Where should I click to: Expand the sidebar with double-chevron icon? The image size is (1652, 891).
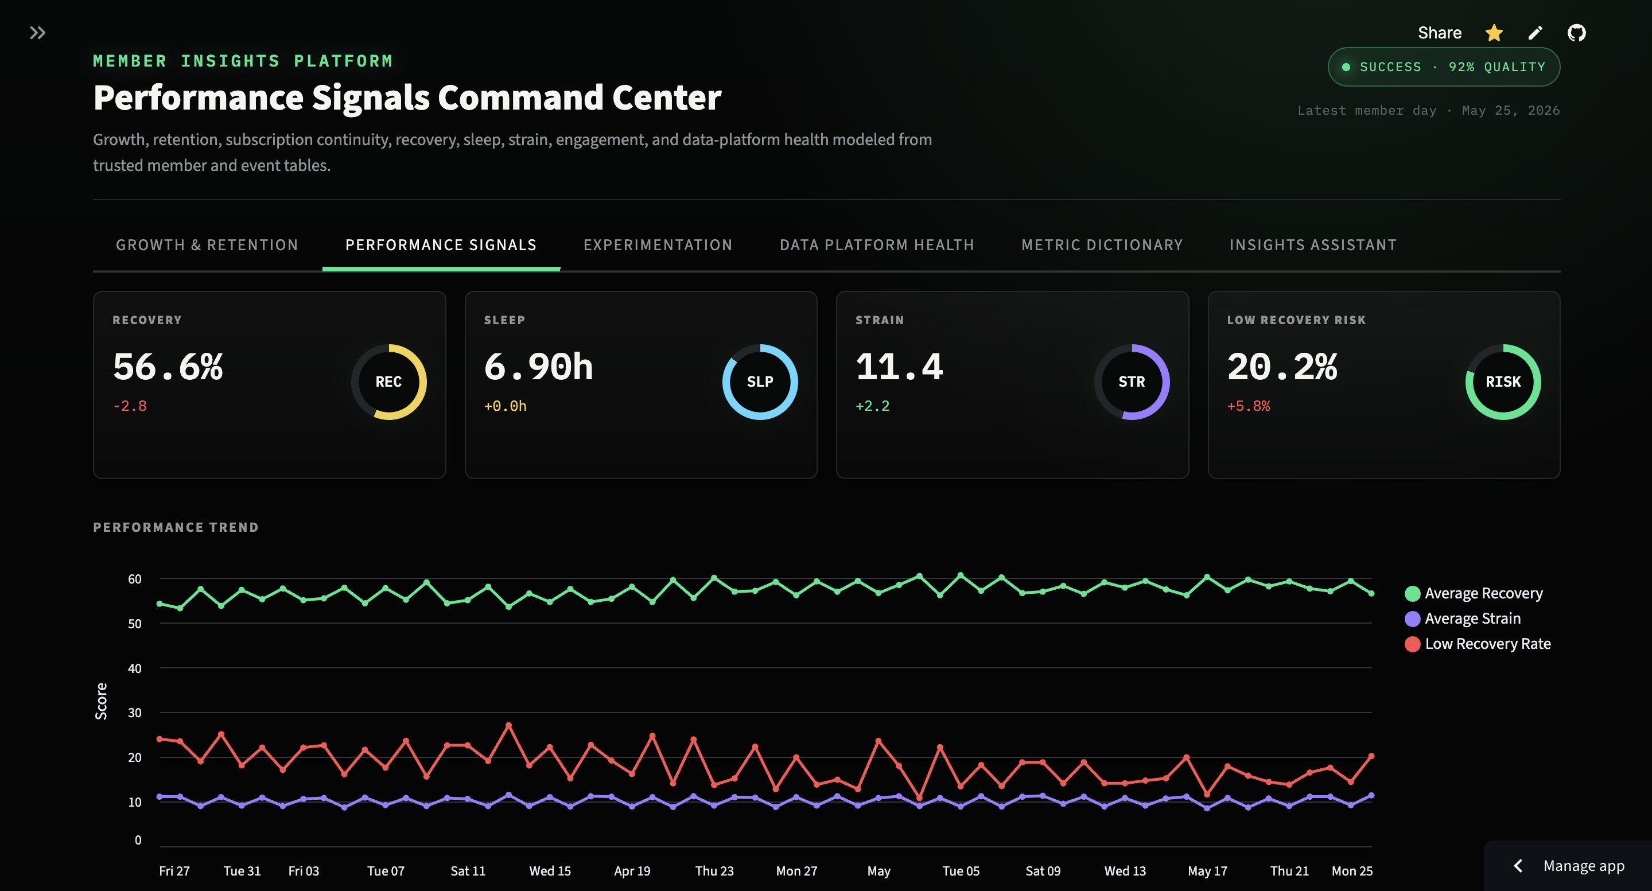38,33
